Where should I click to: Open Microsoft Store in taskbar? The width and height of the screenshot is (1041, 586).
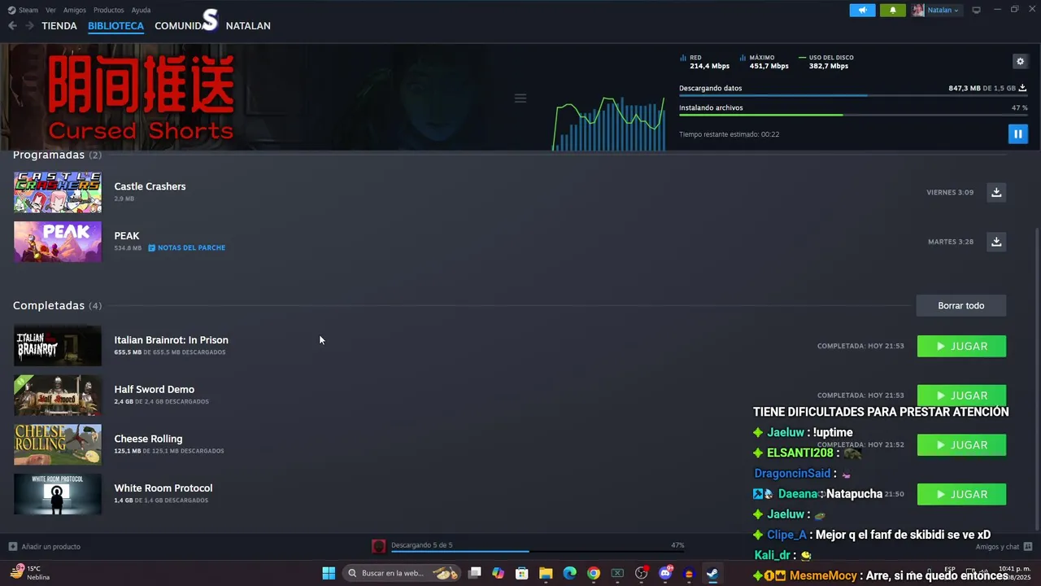(x=522, y=573)
